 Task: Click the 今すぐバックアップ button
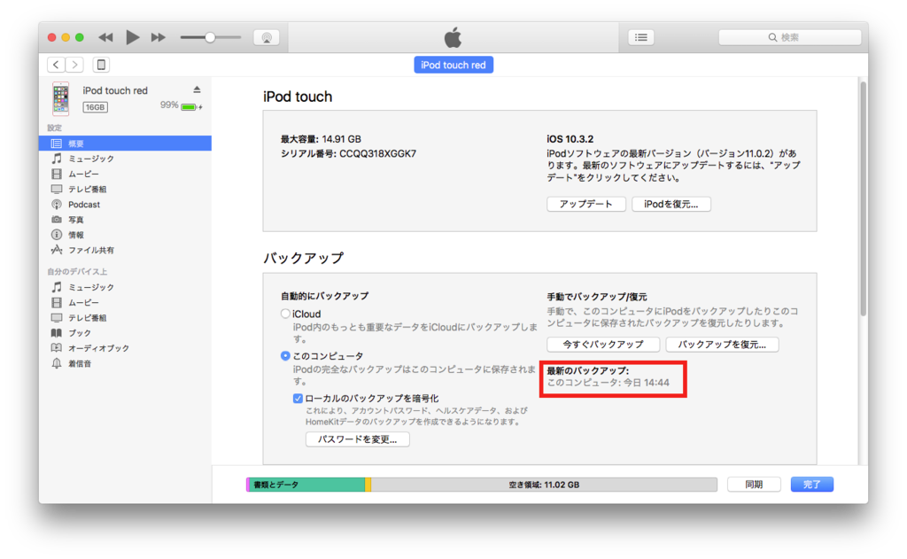[602, 345]
